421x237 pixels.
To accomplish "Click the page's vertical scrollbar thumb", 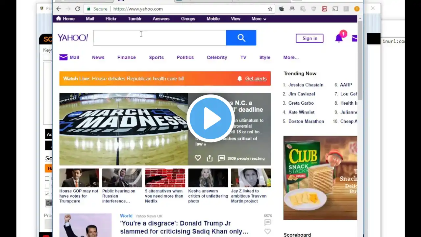I will [360, 60].
